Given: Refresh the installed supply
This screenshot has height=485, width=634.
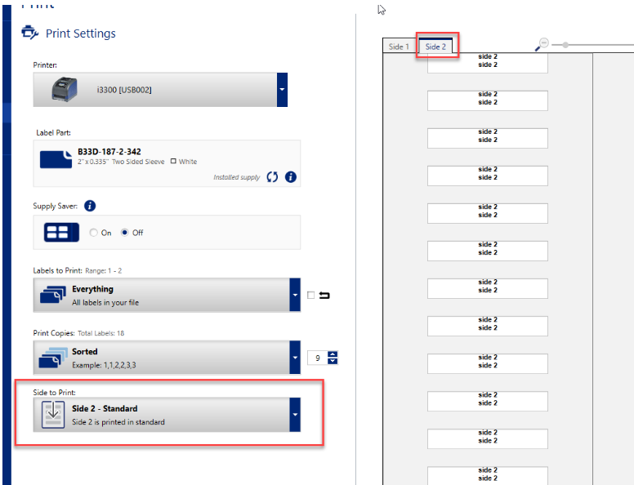Looking at the screenshot, I should click(x=273, y=176).
